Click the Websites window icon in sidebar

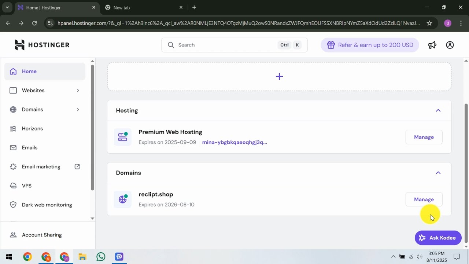pyautogui.click(x=13, y=91)
